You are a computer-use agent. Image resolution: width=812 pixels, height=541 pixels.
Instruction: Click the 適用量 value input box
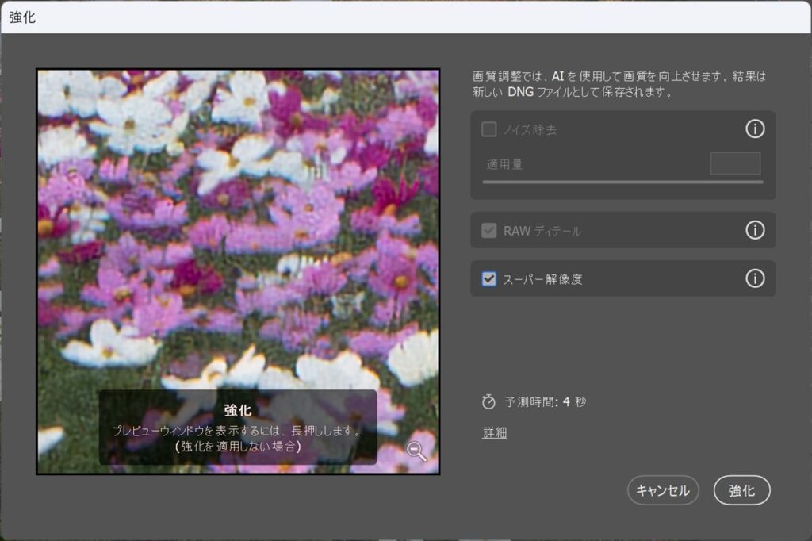[735, 163]
